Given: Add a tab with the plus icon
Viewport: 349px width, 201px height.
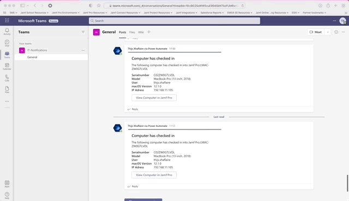Looking at the screenshot, I should (149, 32).
